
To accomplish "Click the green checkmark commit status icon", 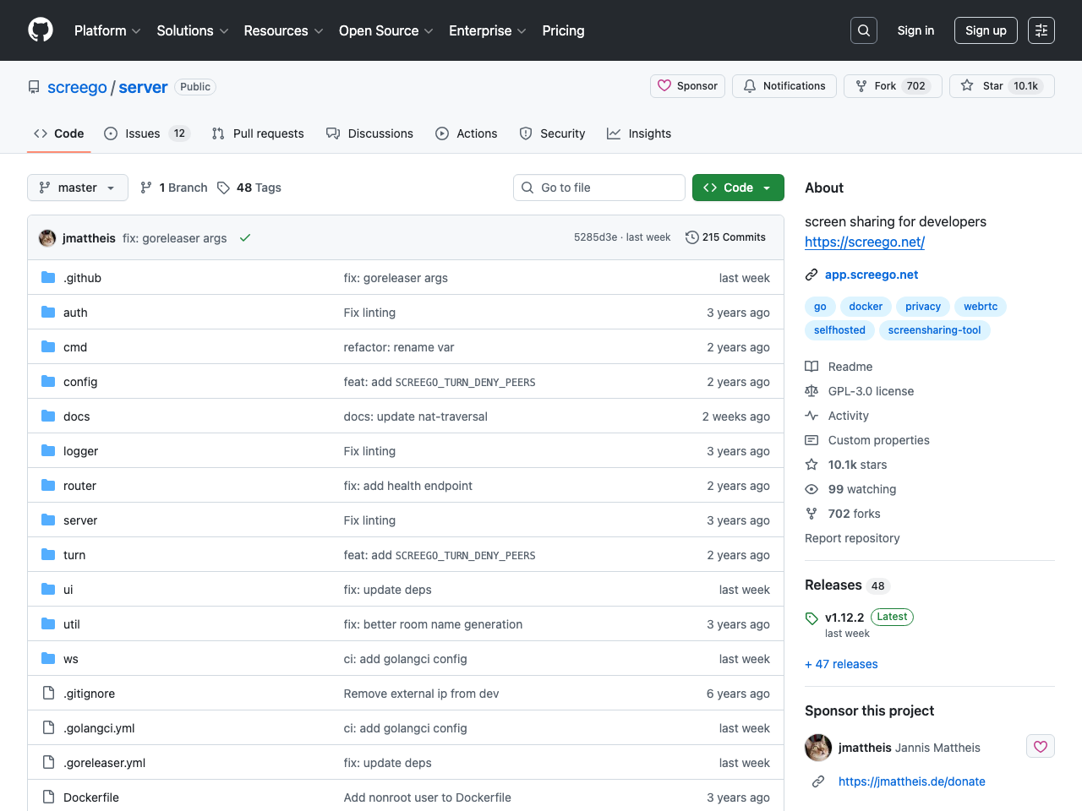I will pyautogui.click(x=245, y=238).
